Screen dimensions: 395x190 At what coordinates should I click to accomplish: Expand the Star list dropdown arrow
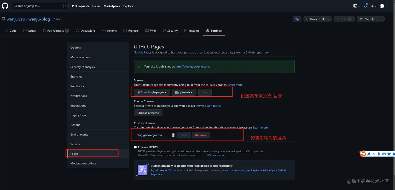click(381, 19)
